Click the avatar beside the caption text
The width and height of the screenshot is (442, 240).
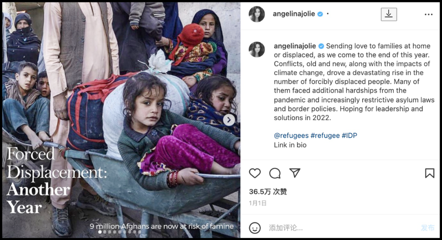[x=257, y=50]
